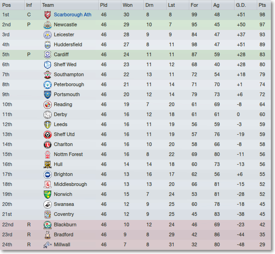Open the Scarborough Ath team link
The image size is (275, 254).
[x=72, y=15]
